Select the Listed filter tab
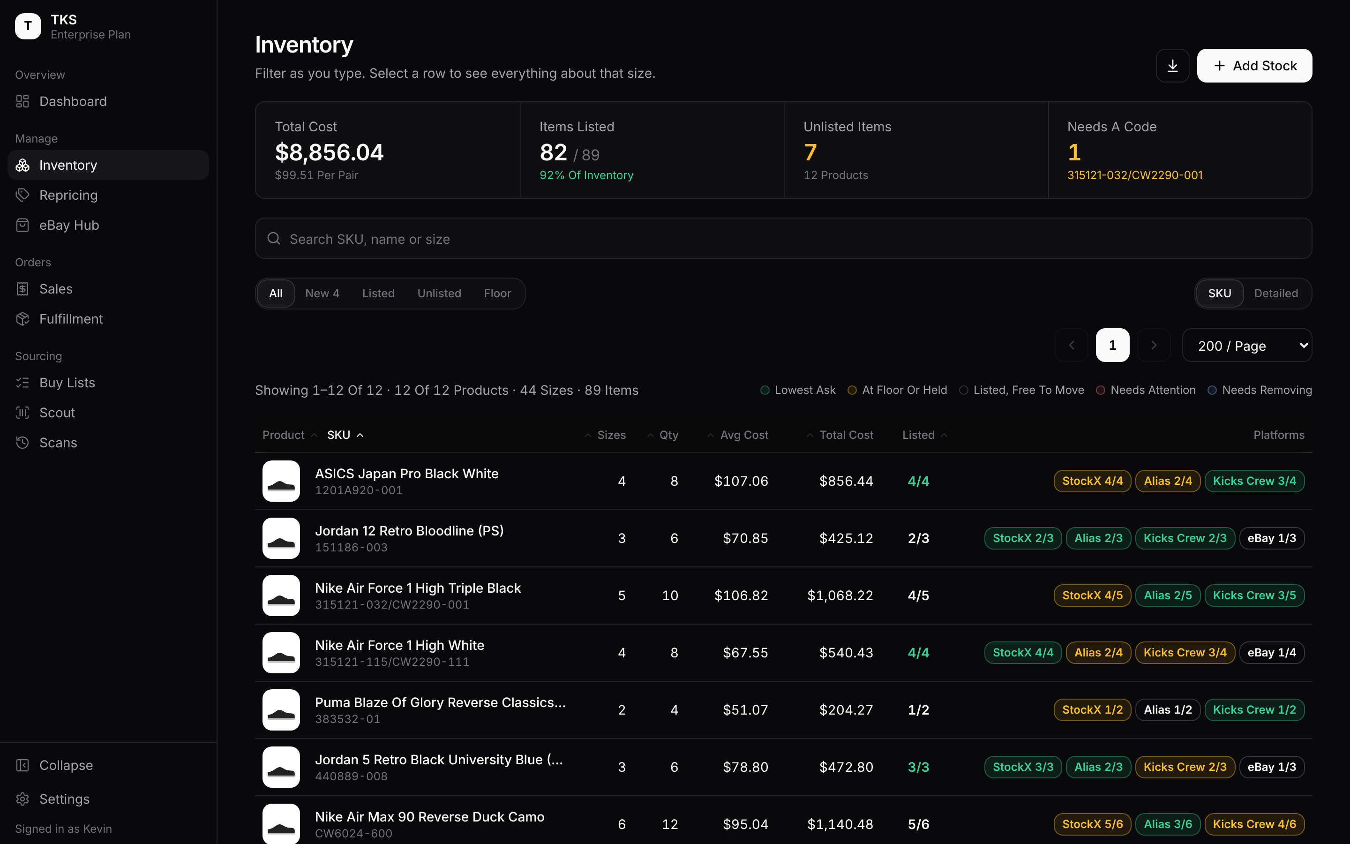 378,294
